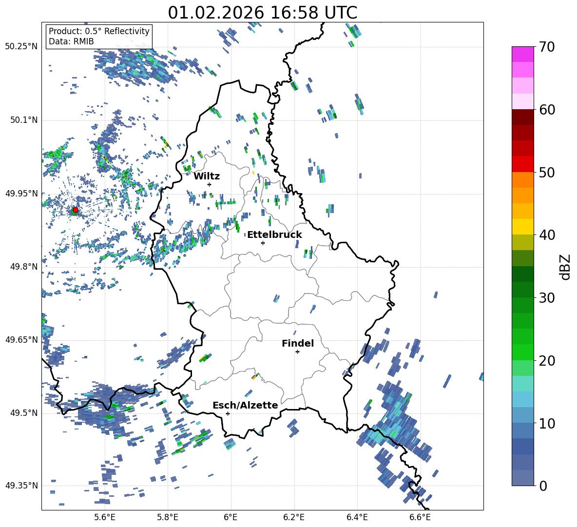
Task: Click the dBZ colorbar axis label
Action: [x=565, y=267]
